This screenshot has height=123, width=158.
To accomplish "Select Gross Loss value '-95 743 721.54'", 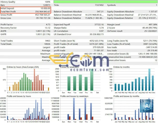I will (43, 18).
